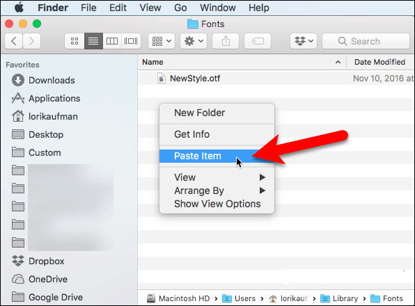This screenshot has width=415, height=306.
Task: Click lorikauf in the path bar
Action: 288,298
